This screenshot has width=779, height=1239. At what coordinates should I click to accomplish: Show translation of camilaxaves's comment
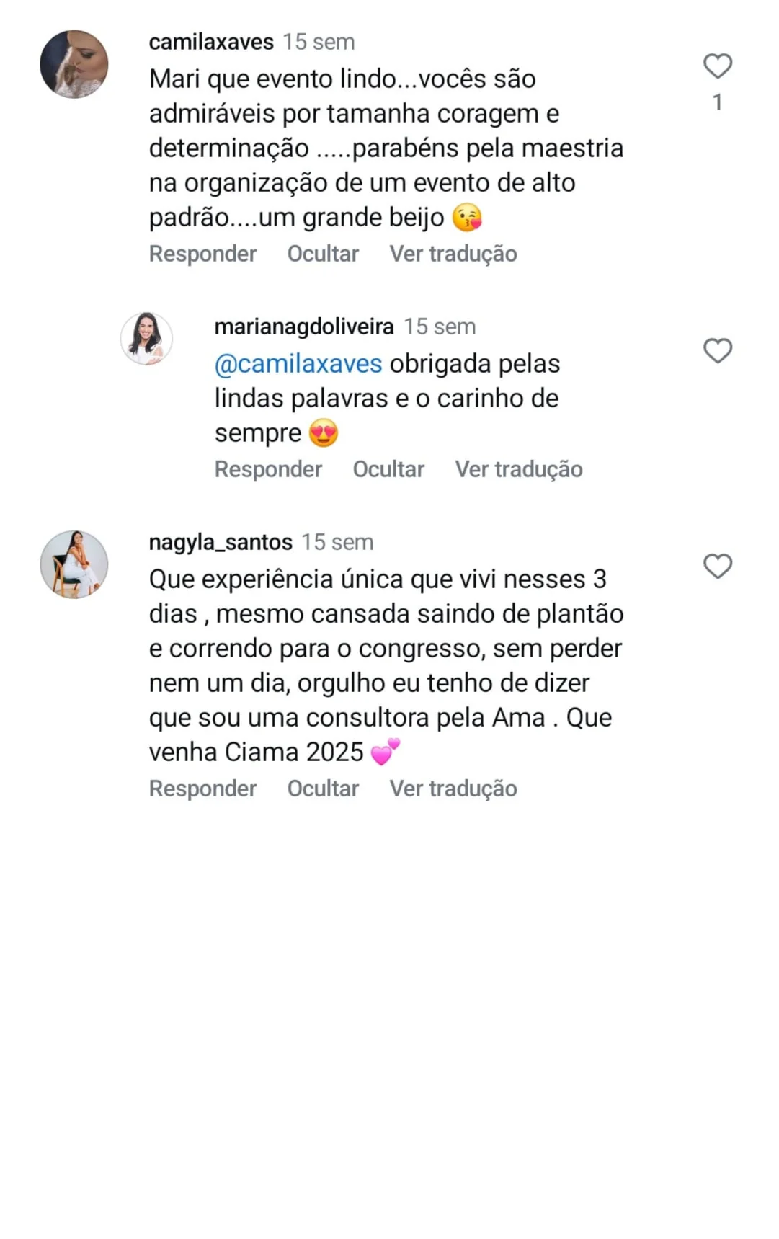(x=453, y=254)
